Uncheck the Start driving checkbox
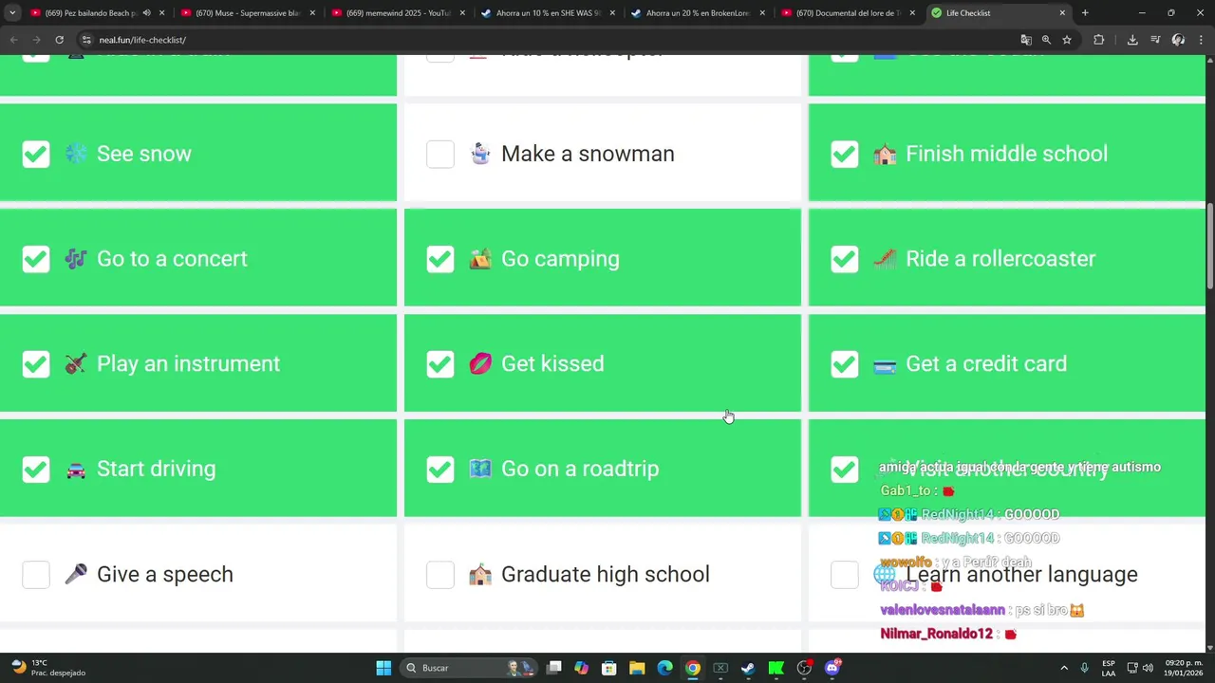Viewport: 1215px width, 683px height. (36, 469)
